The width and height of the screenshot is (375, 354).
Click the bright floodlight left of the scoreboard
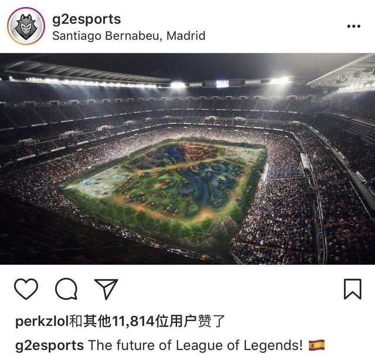pyautogui.click(x=178, y=84)
